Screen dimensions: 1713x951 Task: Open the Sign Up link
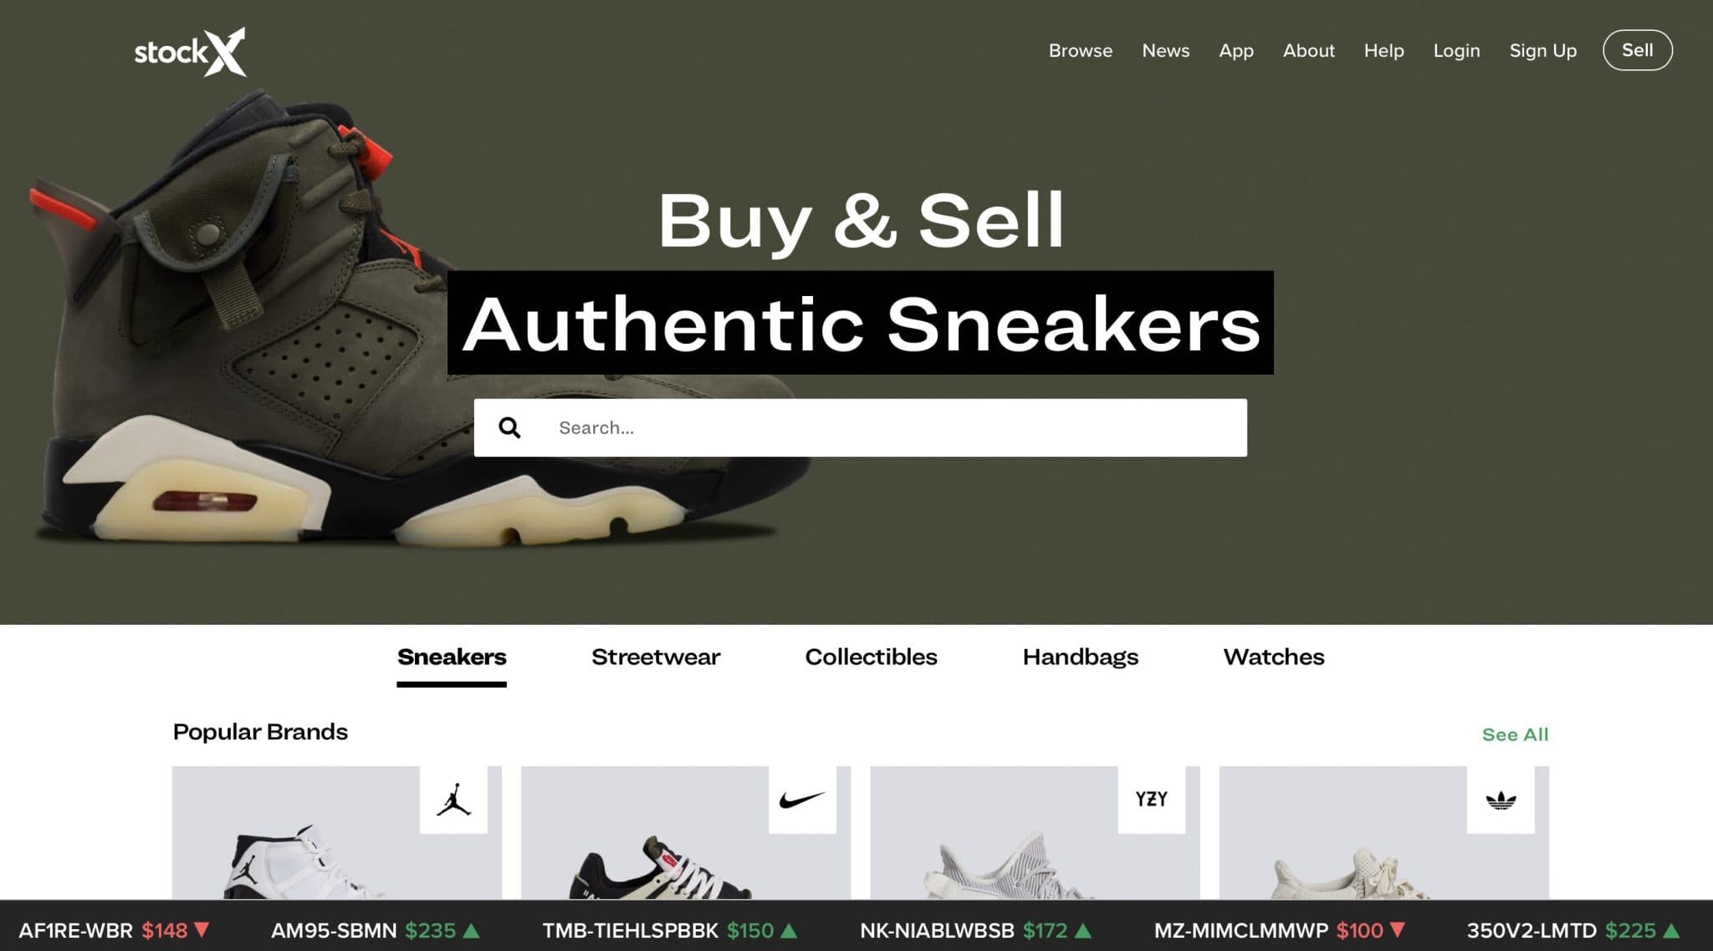pos(1542,51)
